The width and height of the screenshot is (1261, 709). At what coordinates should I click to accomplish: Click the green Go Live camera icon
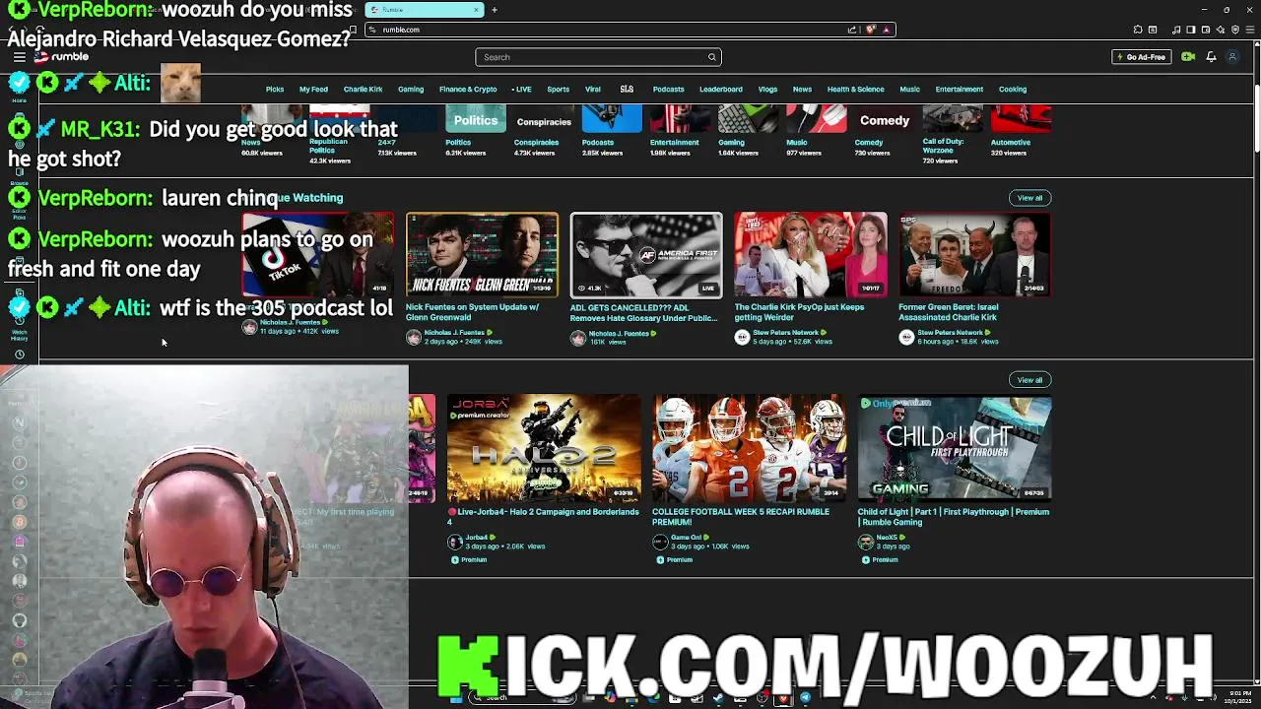pyautogui.click(x=1188, y=57)
